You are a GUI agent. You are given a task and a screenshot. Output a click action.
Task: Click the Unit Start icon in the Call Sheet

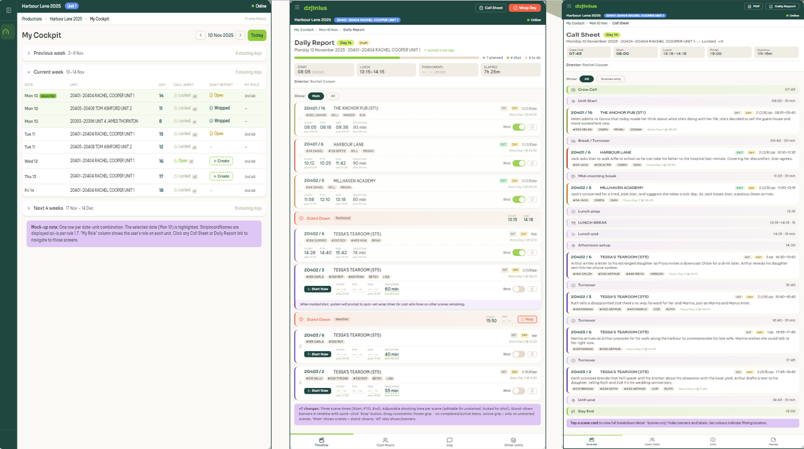click(573, 100)
